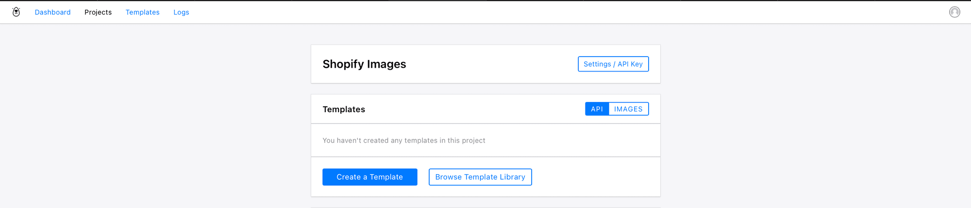Click the Templates section heading
The width and height of the screenshot is (971, 208).
tap(344, 109)
